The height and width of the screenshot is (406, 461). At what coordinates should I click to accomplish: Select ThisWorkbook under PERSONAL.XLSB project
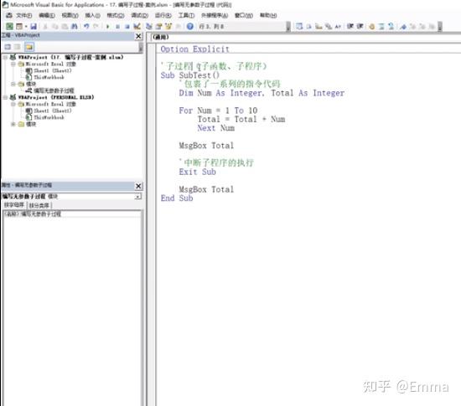49,117
